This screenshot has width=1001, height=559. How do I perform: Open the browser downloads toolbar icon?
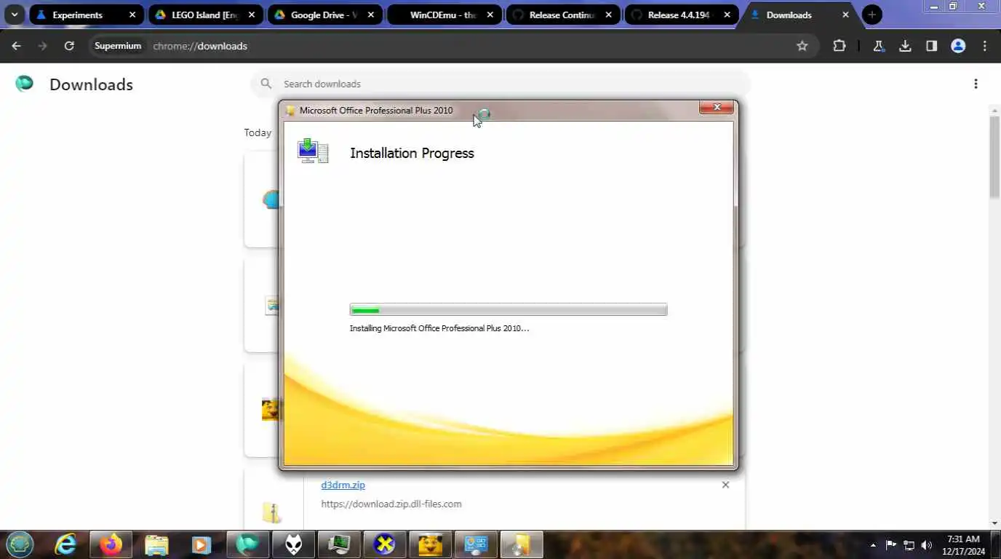[x=905, y=46]
